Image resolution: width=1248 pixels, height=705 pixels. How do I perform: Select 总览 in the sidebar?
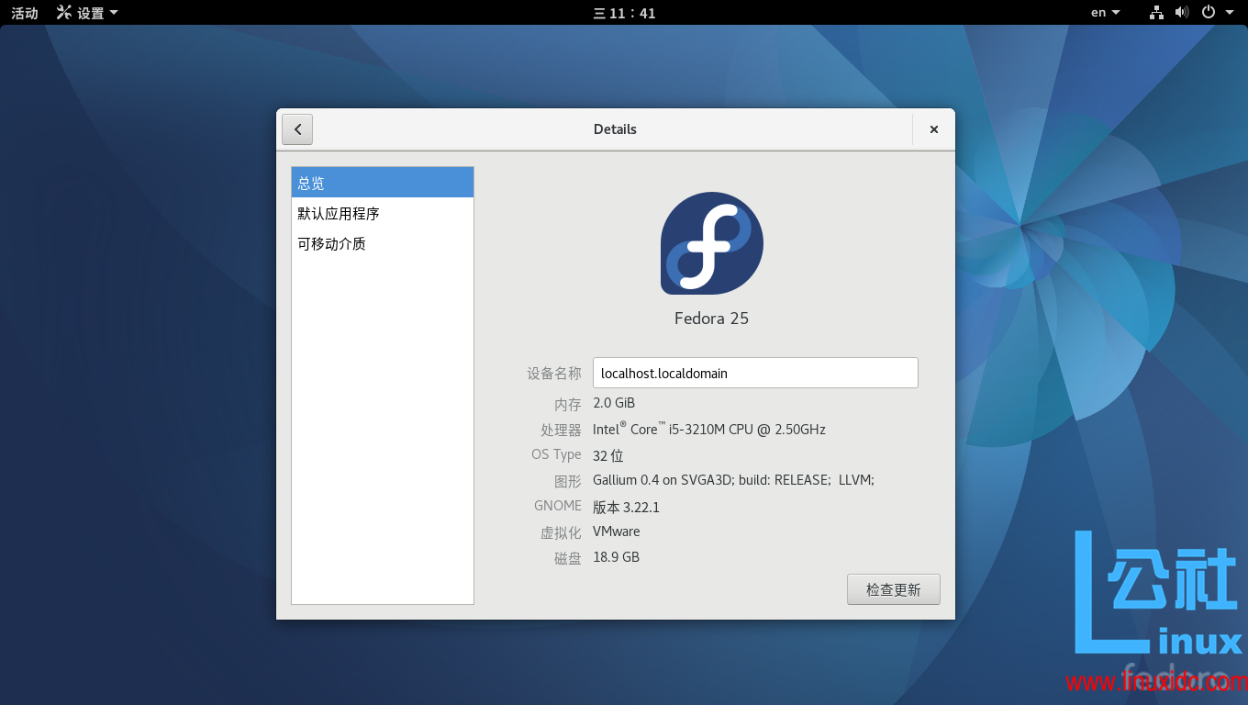(383, 183)
